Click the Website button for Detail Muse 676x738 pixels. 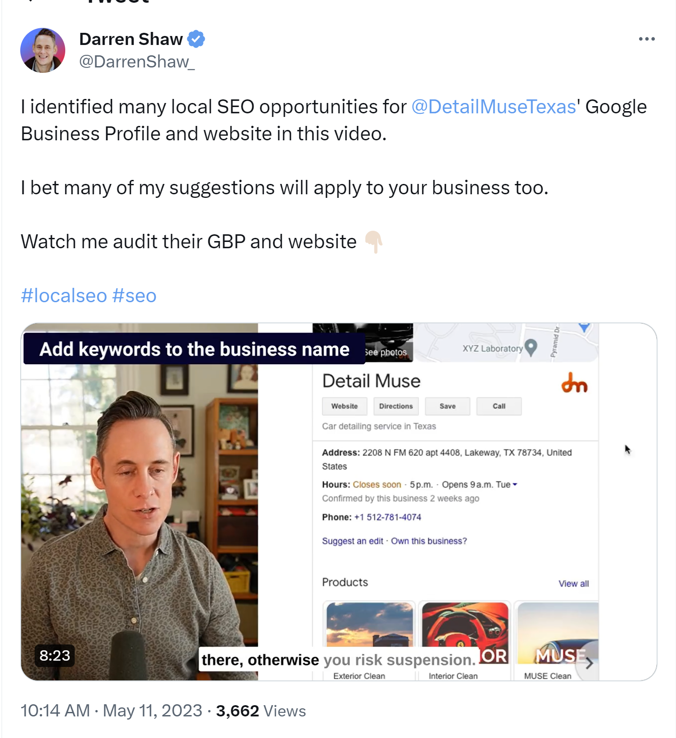344,406
